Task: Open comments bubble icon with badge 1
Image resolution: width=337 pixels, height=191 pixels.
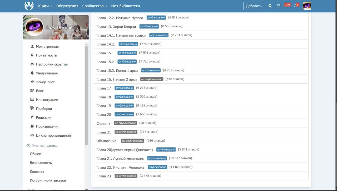Action: [295, 6]
